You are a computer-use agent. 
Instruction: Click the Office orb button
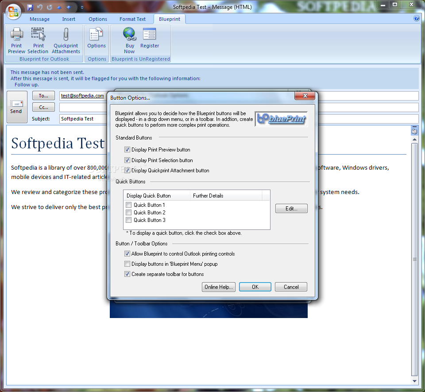click(x=13, y=12)
